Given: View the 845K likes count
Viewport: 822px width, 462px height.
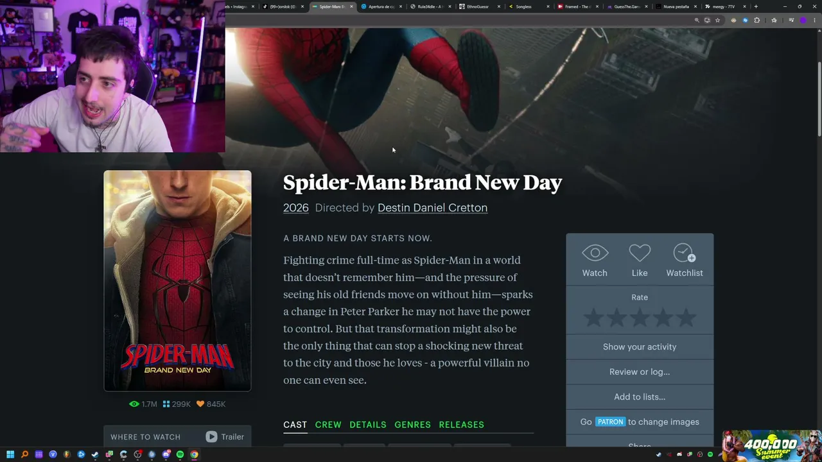Looking at the screenshot, I should pyautogui.click(x=211, y=404).
